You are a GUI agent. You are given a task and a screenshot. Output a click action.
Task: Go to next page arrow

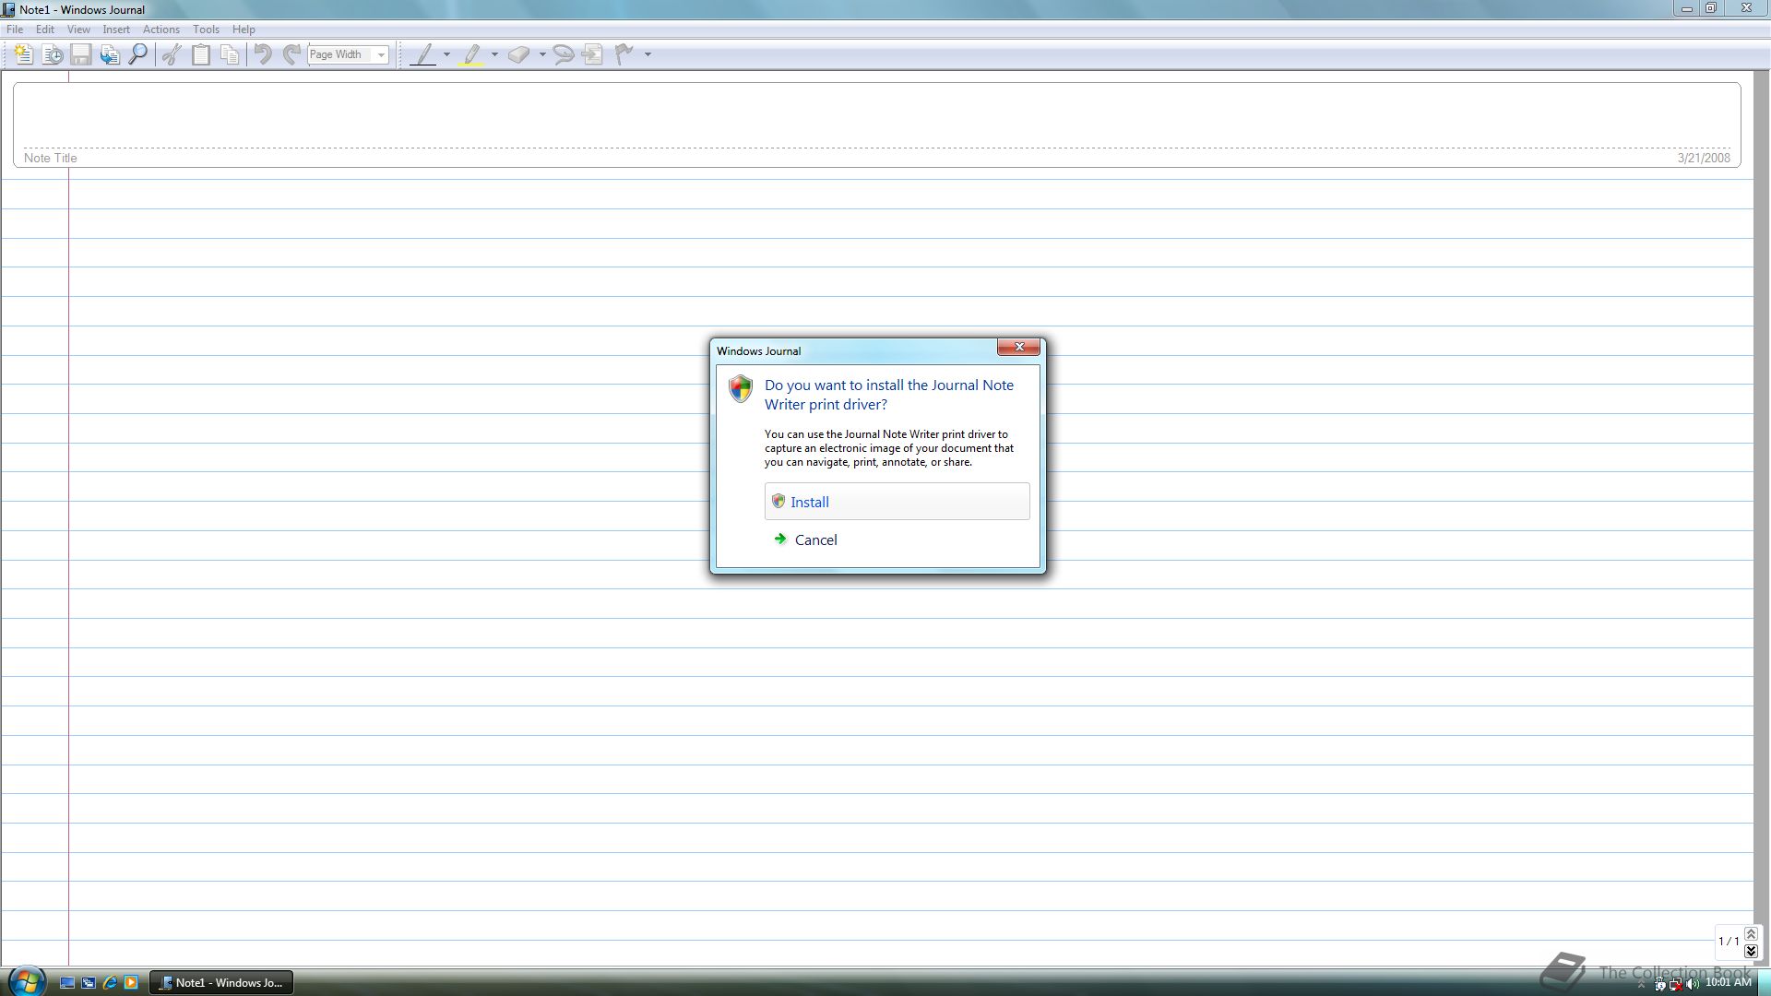click(1751, 951)
